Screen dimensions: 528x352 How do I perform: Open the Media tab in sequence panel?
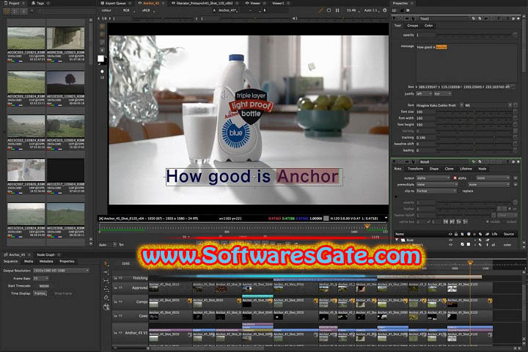[x=29, y=261]
